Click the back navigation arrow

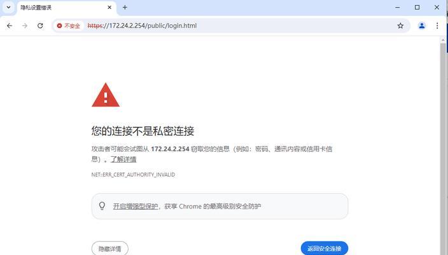tap(10, 25)
